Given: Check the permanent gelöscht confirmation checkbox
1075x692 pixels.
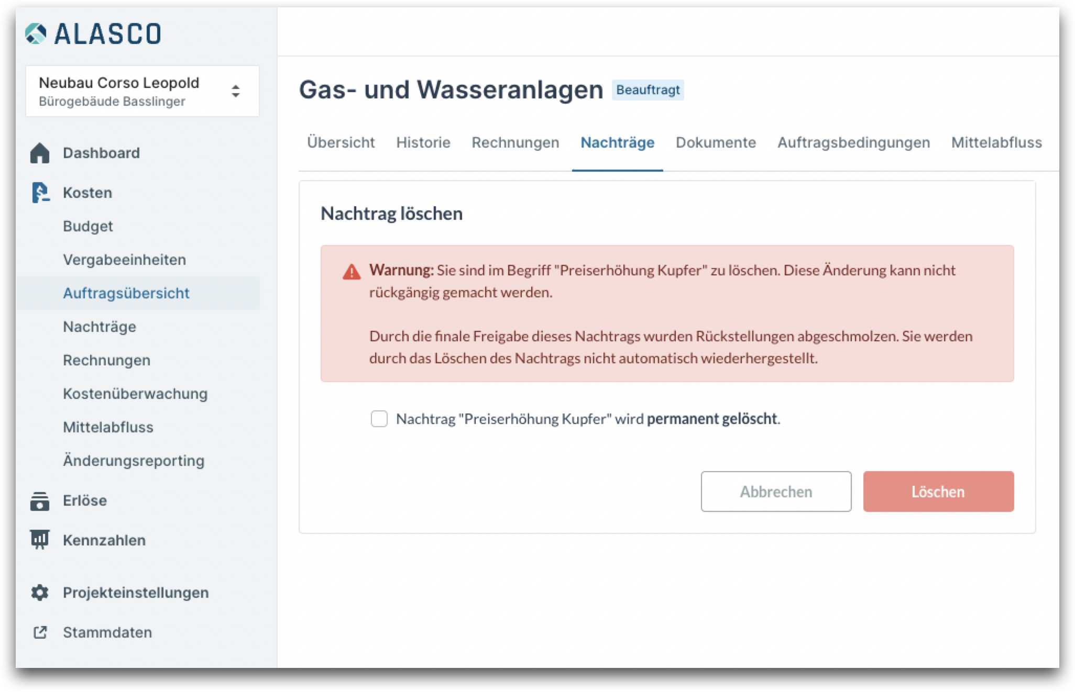Looking at the screenshot, I should [x=379, y=419].
